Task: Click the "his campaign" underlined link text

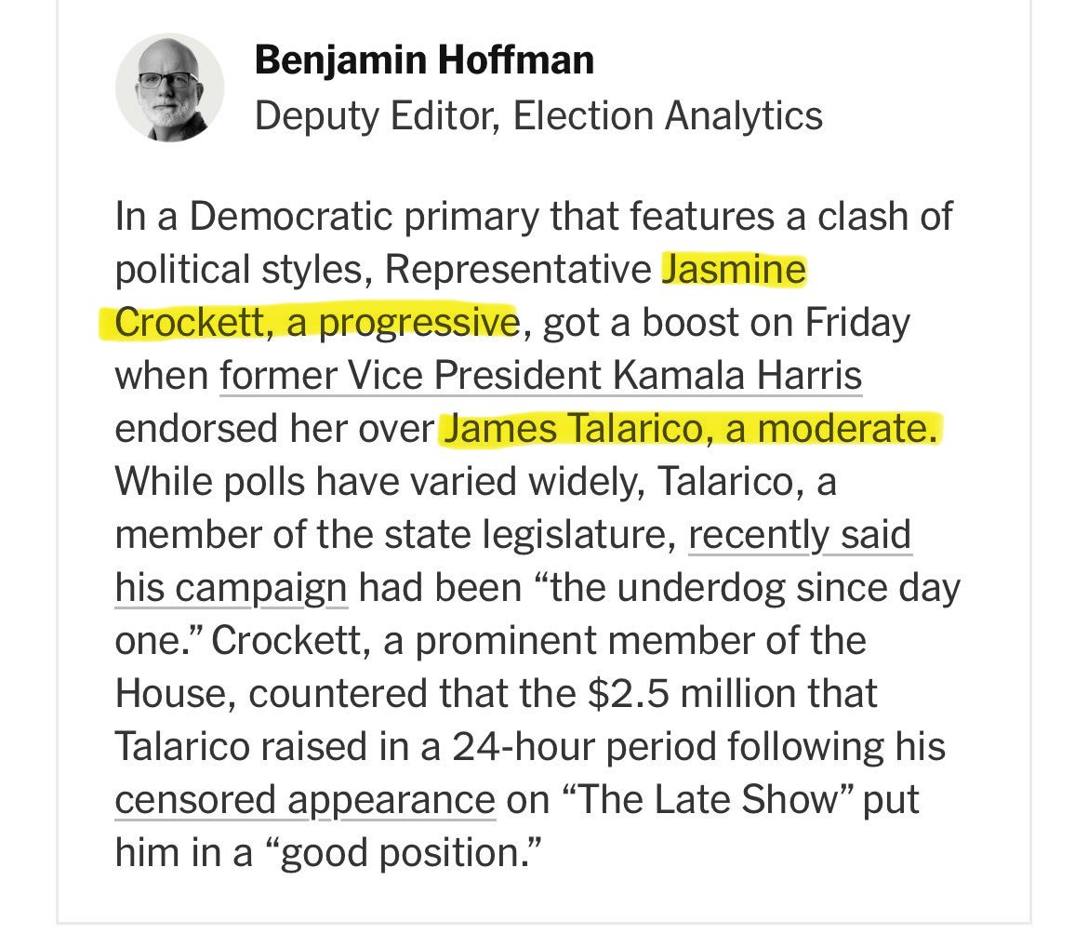Action: tap(232, 588)
